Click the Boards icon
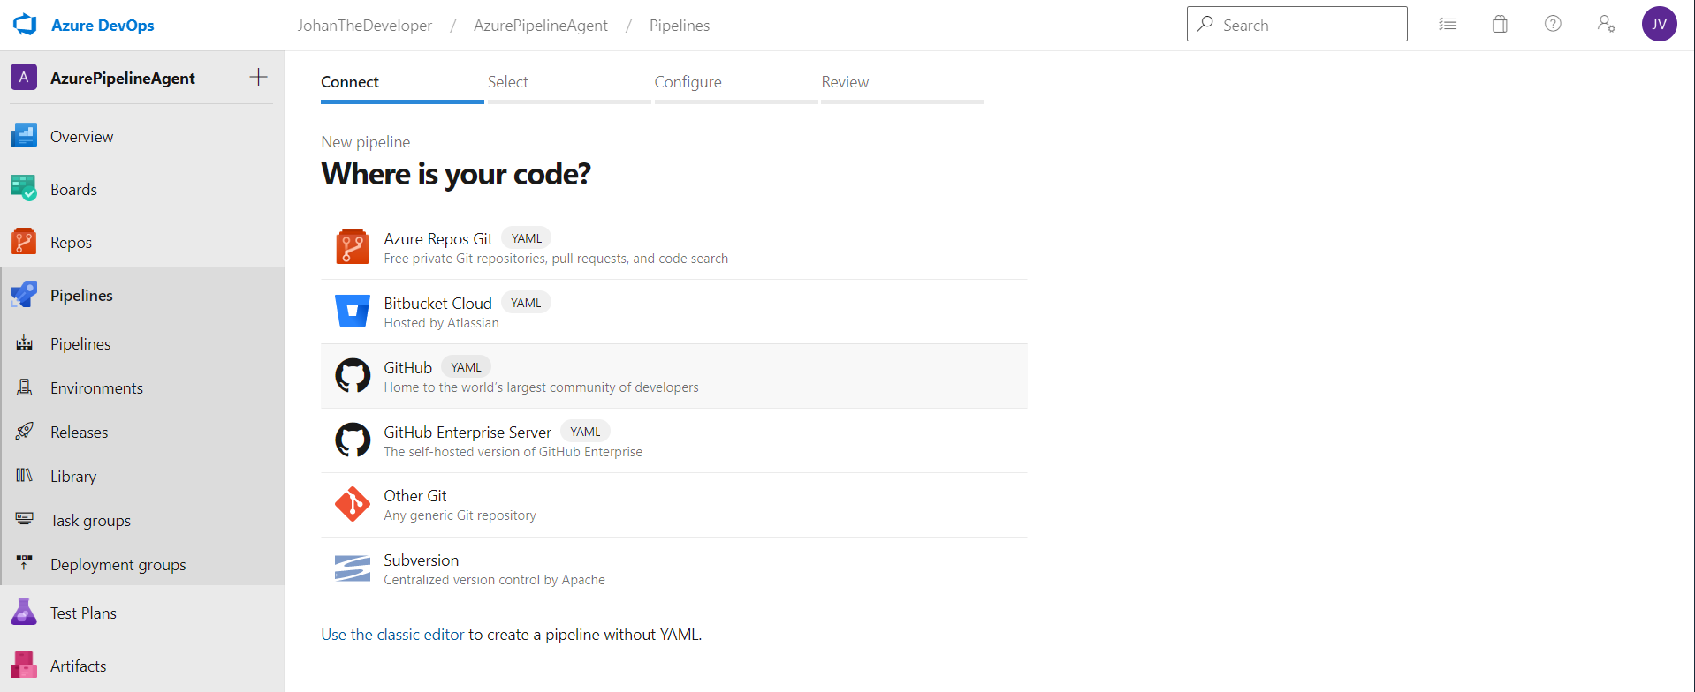Screen dimensions: 1695x692 point(24,188)
